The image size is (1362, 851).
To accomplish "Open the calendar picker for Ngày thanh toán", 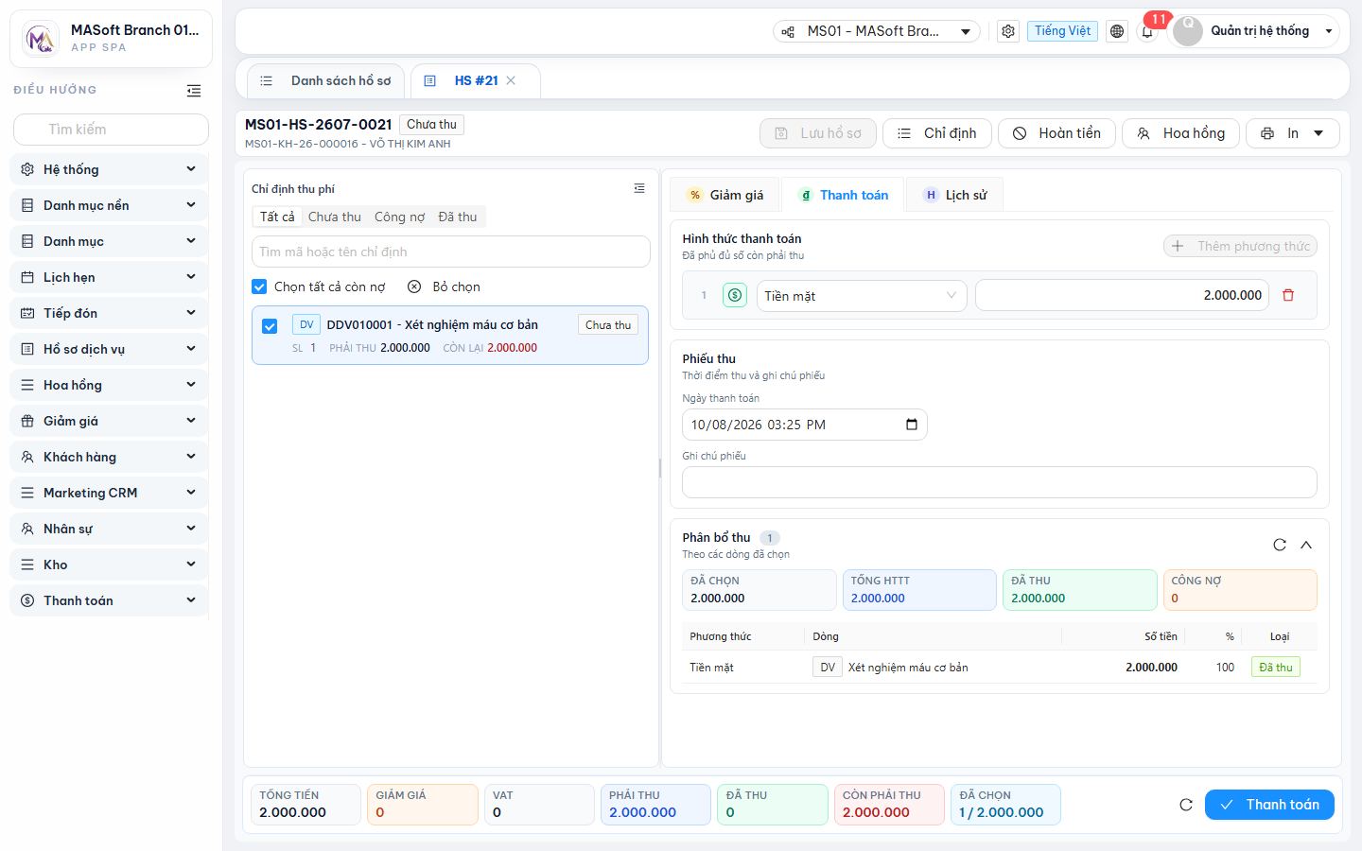I will (912, 425).
